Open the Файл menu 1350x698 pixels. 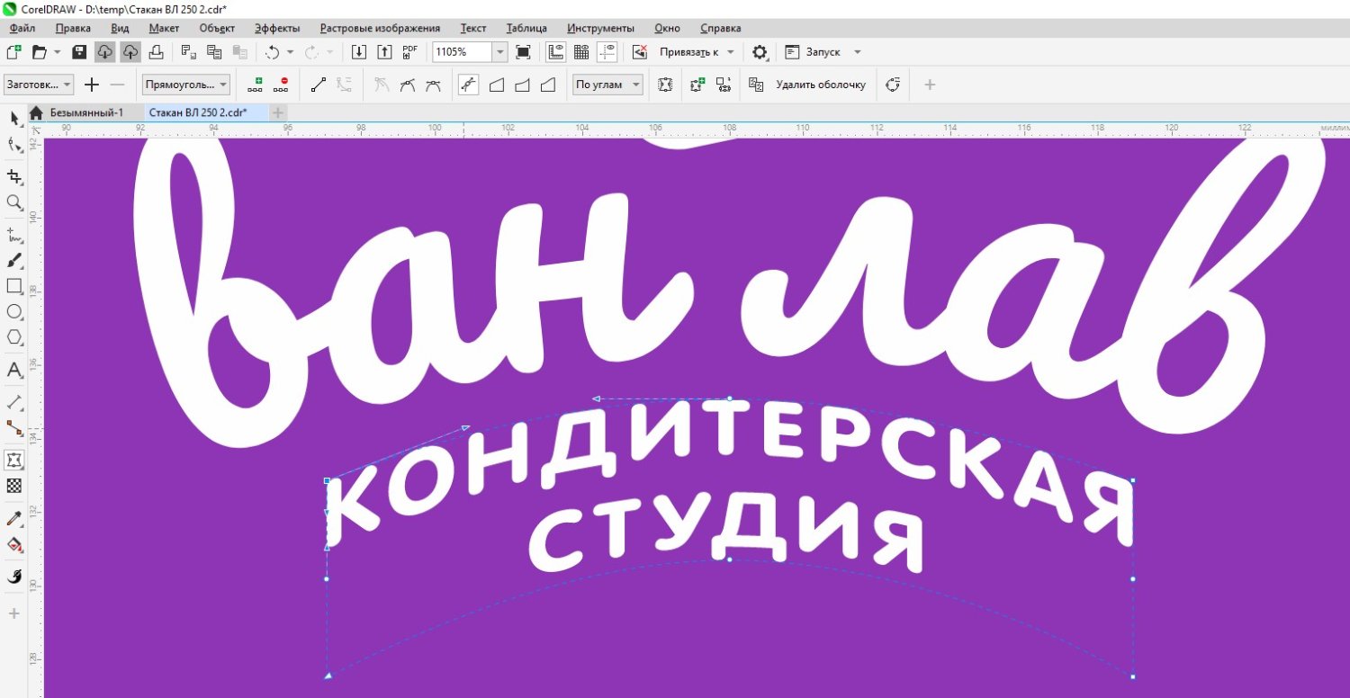22,28
